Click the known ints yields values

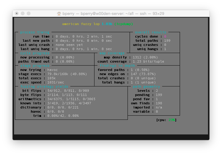pyautogui.click(x=69, y=103)
